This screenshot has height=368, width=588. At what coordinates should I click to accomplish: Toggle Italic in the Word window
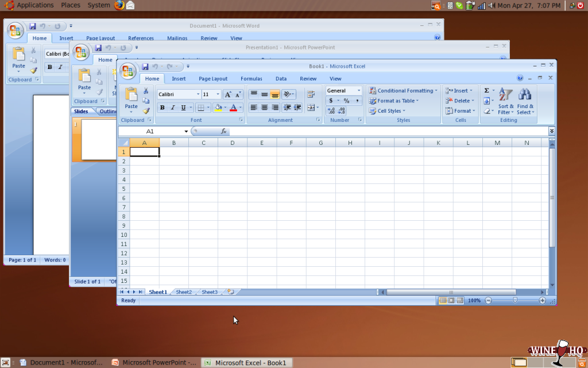point(60,67)
